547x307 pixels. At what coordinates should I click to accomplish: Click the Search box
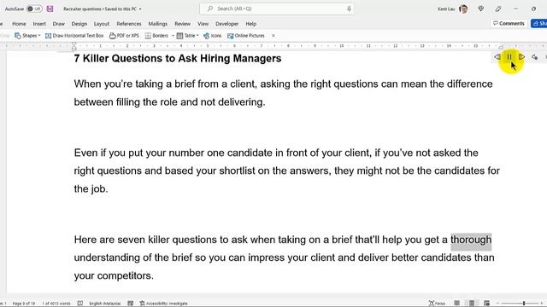pyautogui.click(x=277, y=9)
